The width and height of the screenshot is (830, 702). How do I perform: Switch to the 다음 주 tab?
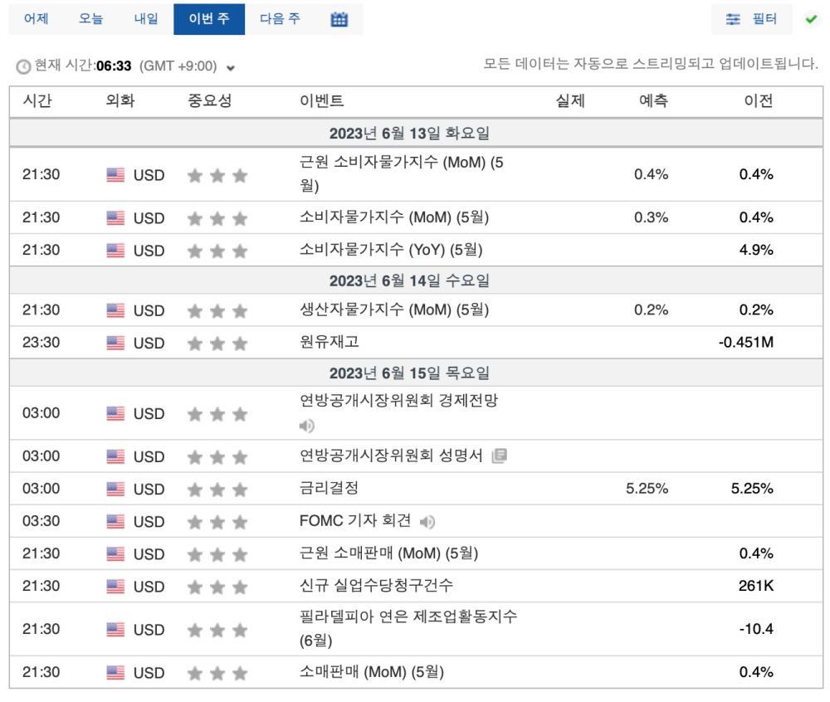pyautogui.click(x=279, y=18)
